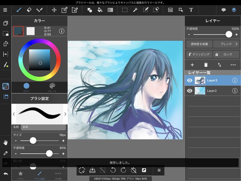
Task: Open Layer2 info options
Action: [235, 91]
